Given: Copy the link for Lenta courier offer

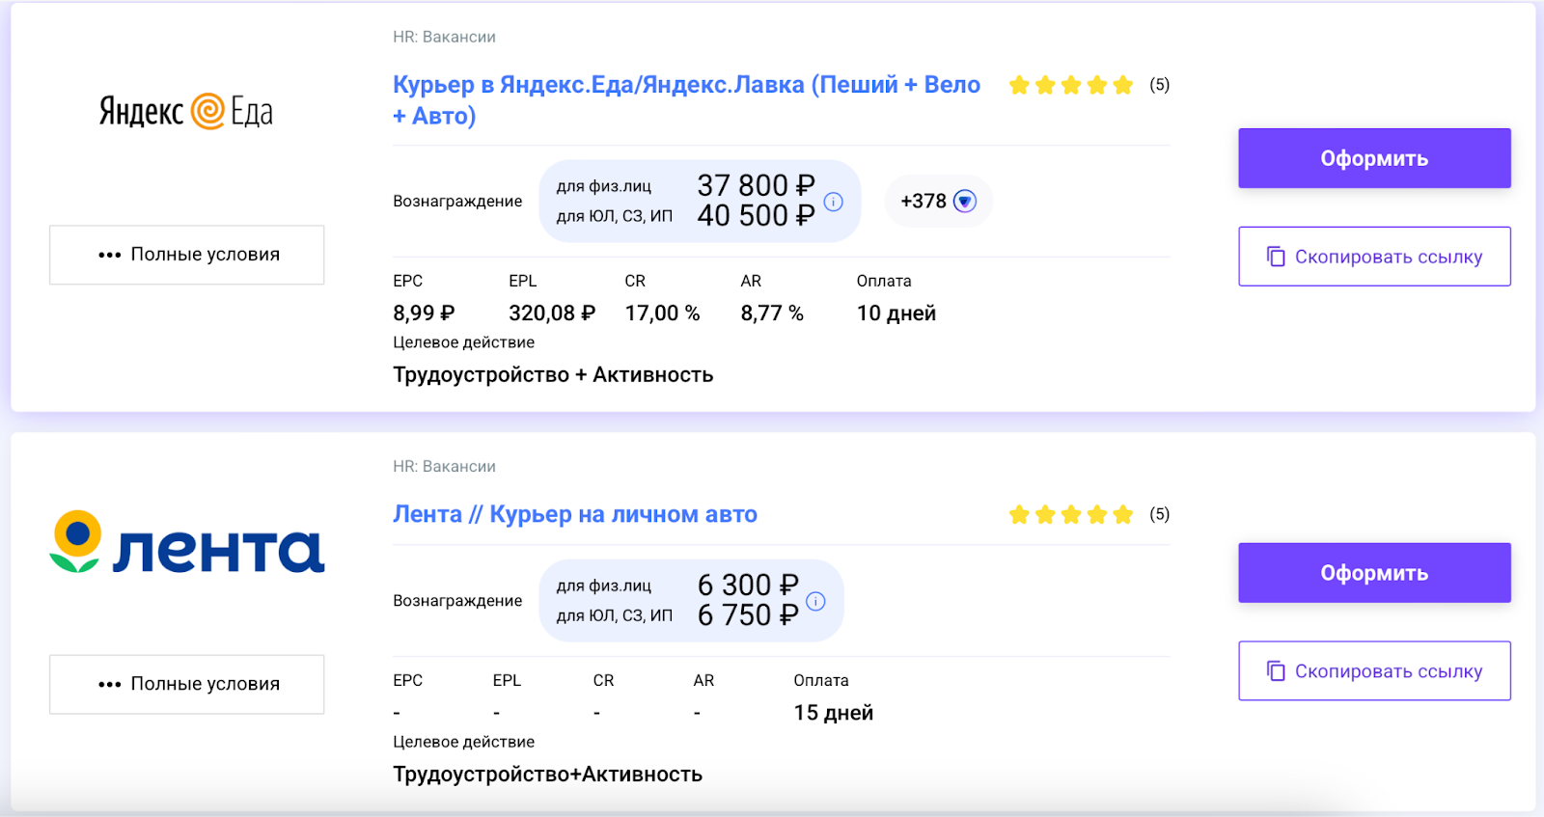Looking at the screenshot, I should click(x=1374, y=671).
